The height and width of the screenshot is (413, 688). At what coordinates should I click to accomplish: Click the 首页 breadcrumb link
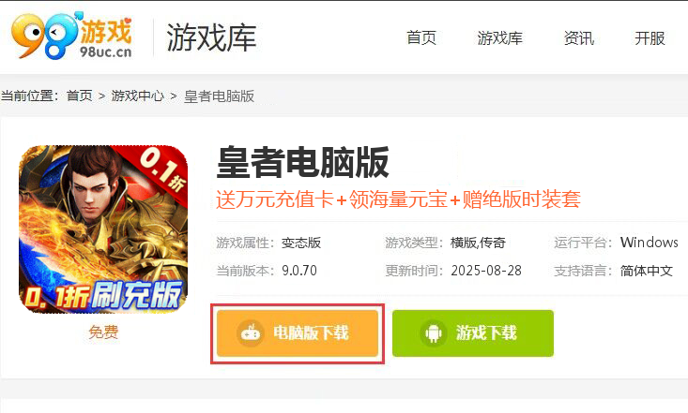click(80, 96)
